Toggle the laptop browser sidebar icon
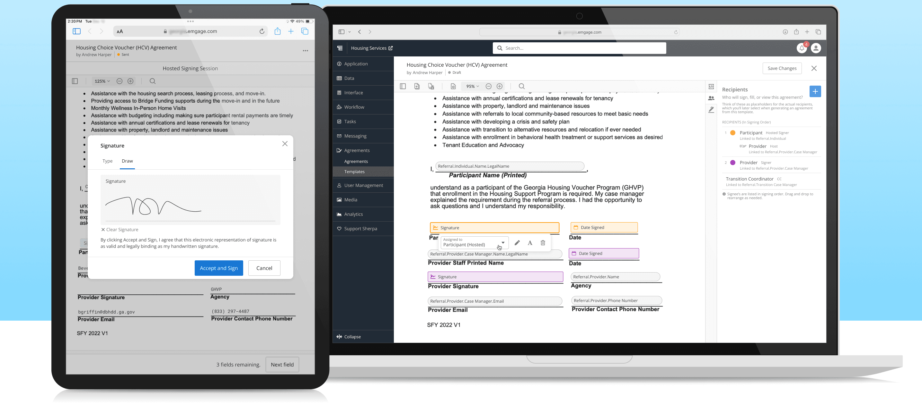Viewport: 922px width, 404px height. point(341,32)
